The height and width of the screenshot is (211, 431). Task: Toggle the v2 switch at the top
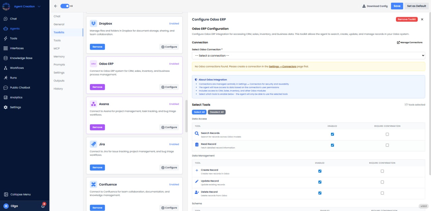(64, 6)
